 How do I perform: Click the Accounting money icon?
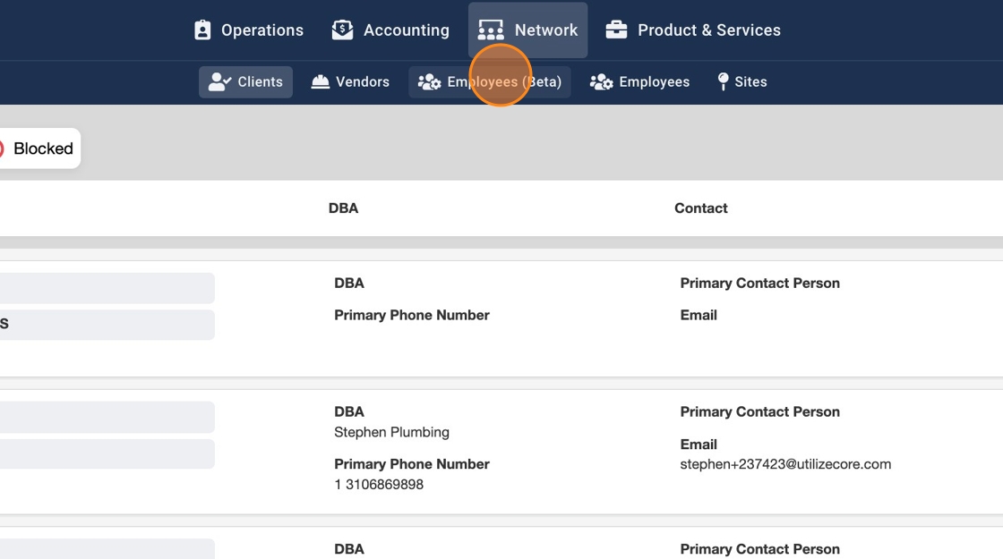tap(342, 30)
